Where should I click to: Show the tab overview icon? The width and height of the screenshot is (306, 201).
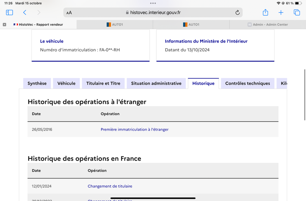(x=297, y=13)
